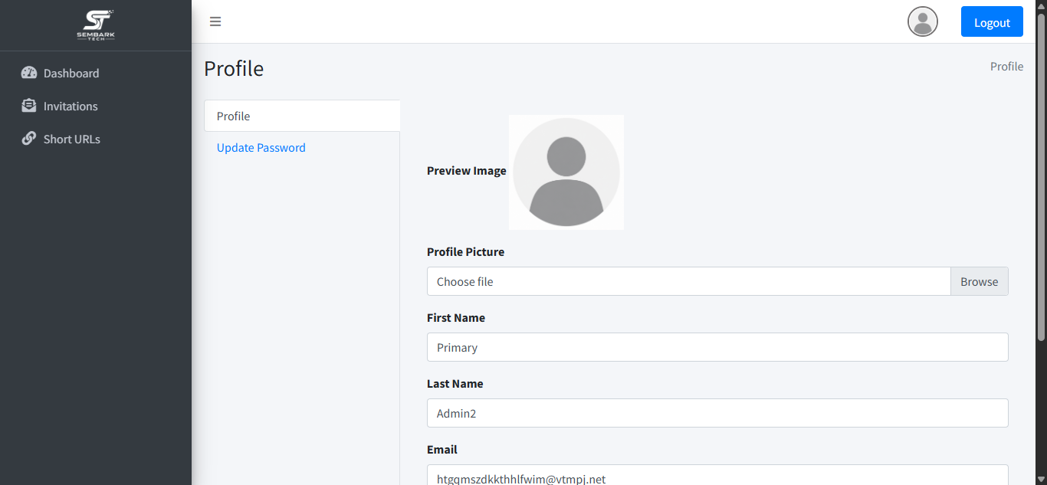
Task: Click the Logout button
Action: click(992, 21)
